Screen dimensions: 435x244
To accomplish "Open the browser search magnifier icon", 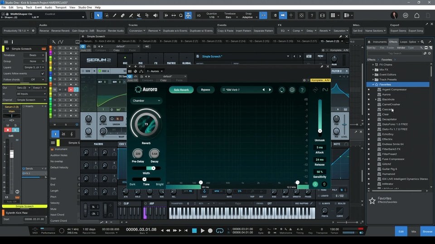I will click(422, 42).
